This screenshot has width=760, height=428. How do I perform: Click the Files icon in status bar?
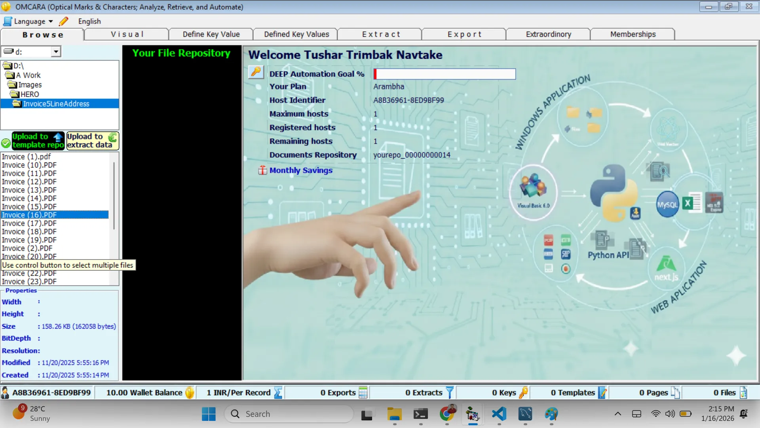coord(743,393)
